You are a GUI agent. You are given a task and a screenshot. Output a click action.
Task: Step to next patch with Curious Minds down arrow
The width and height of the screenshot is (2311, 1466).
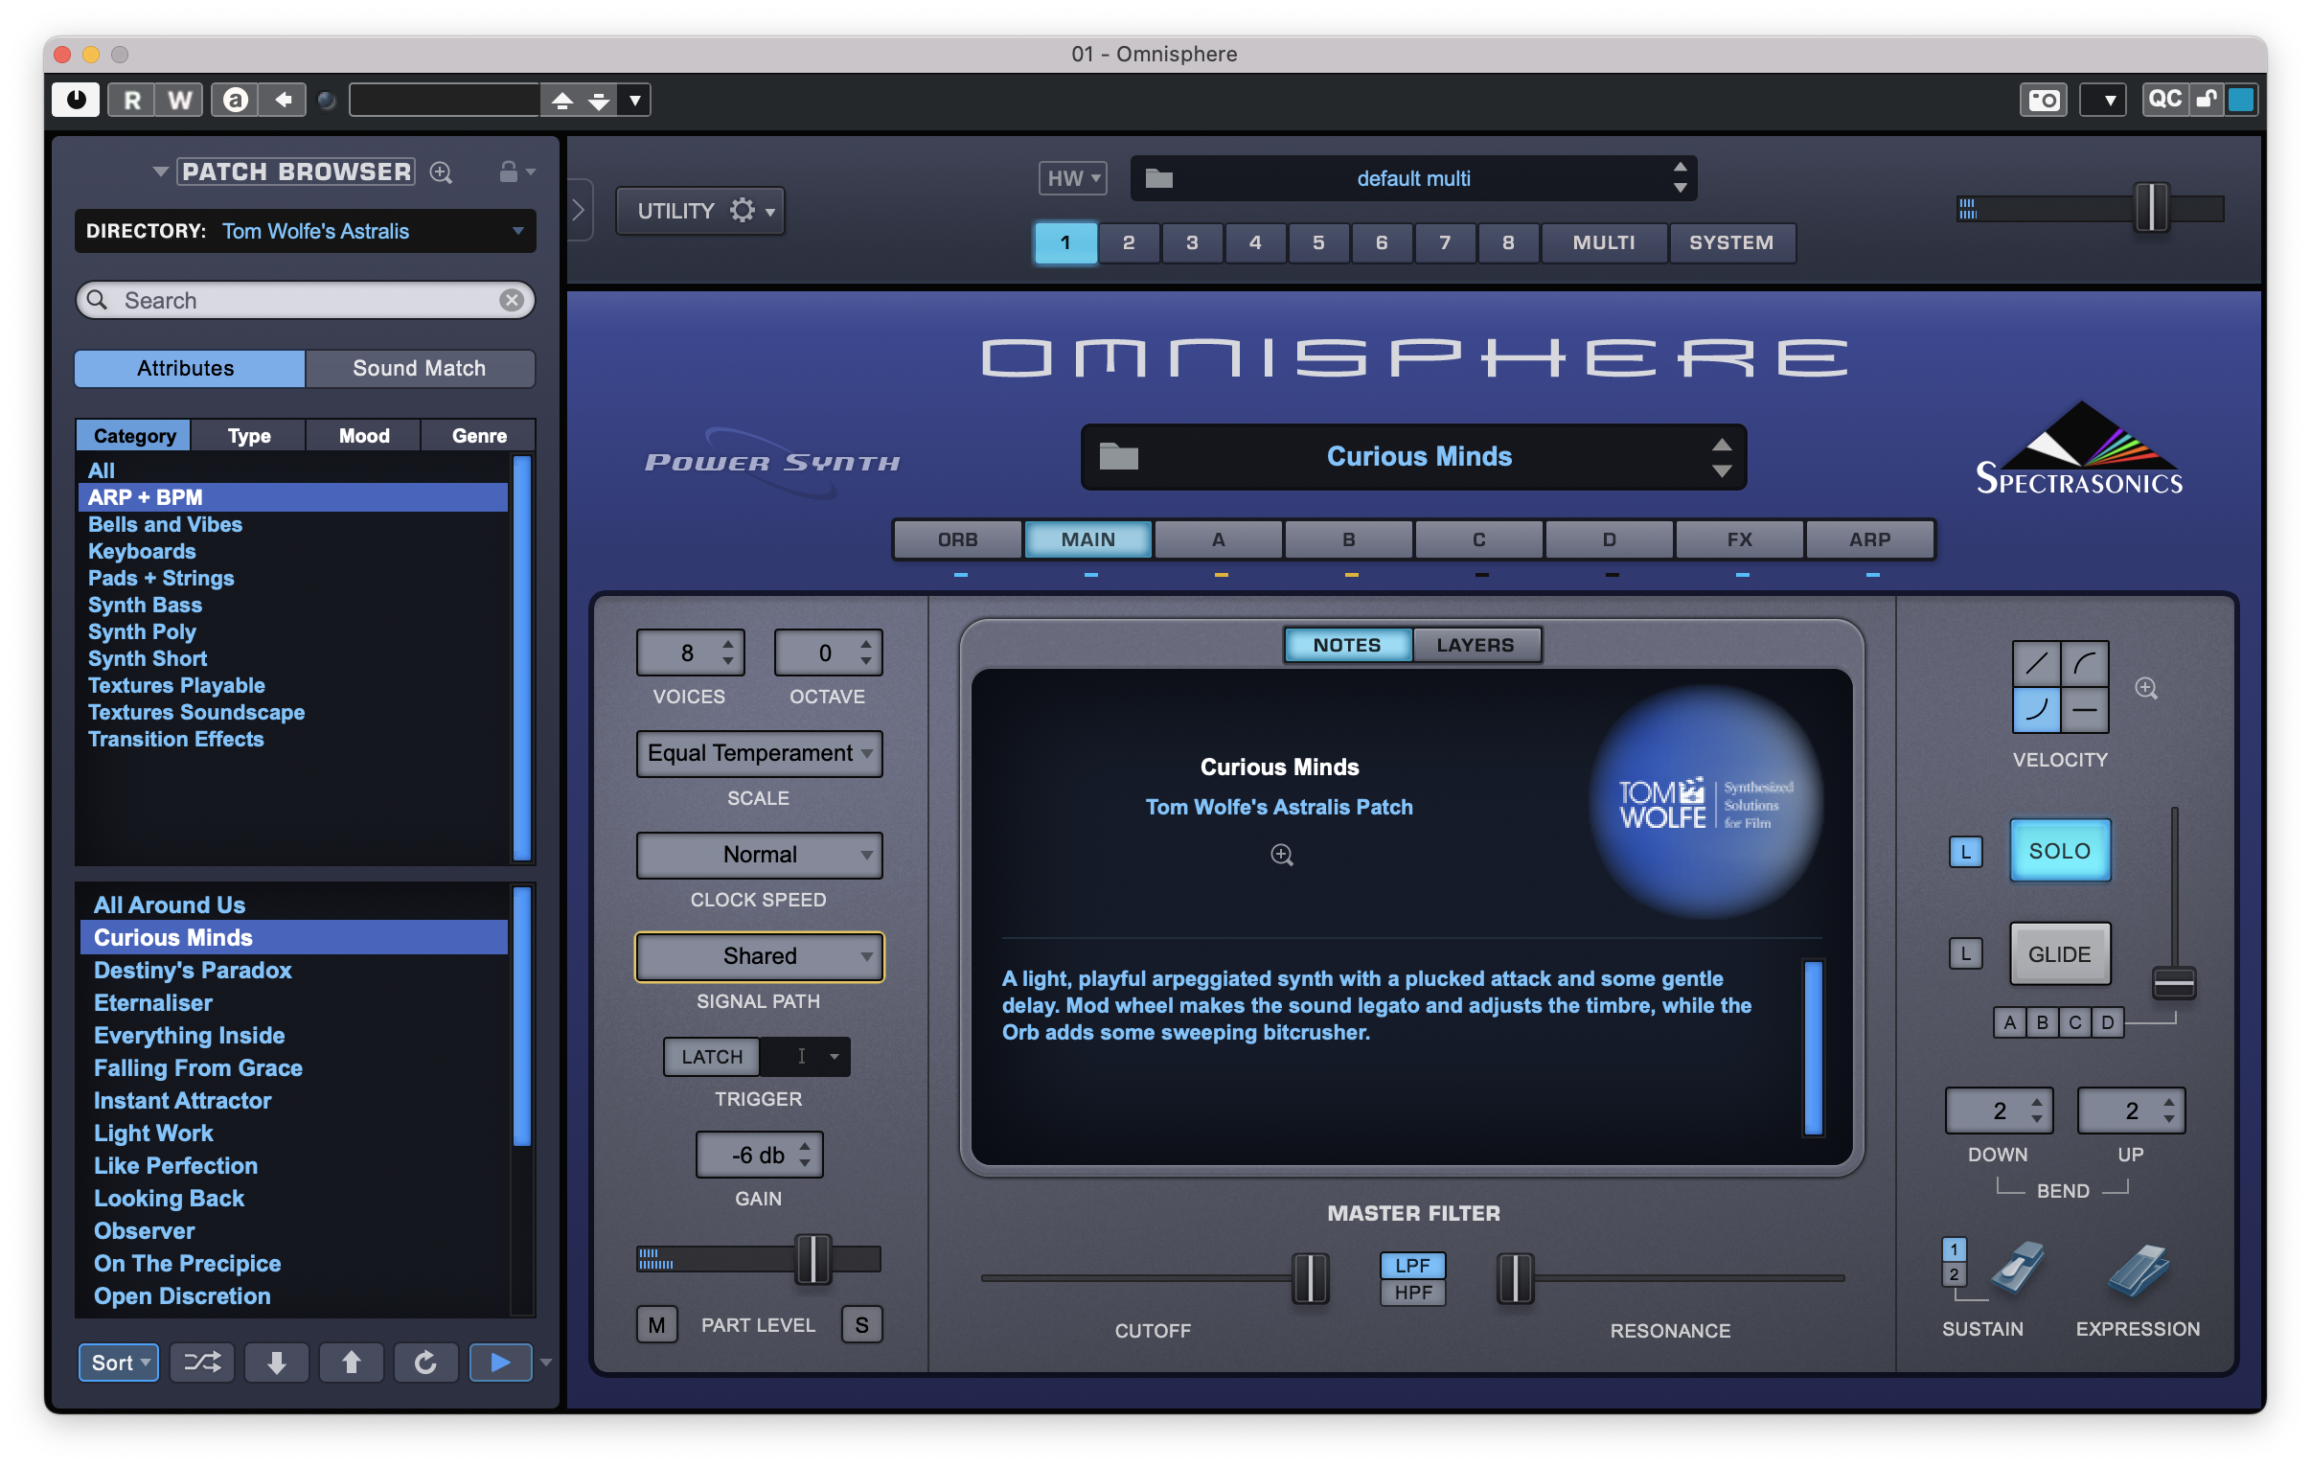click(x=1722, y=471)
